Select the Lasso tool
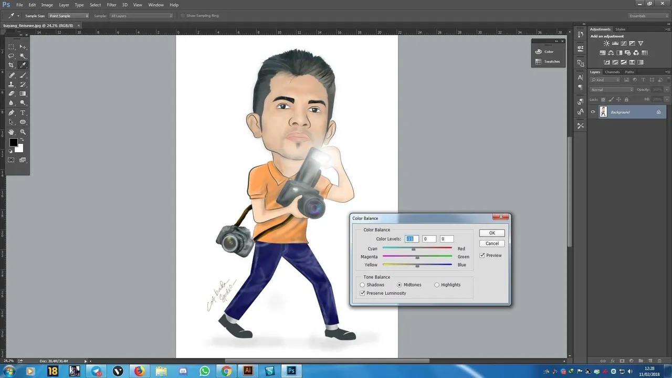 click(11, 56)
